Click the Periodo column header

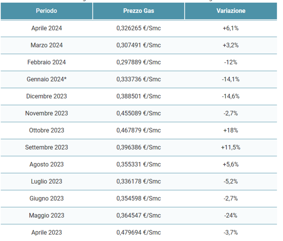(x=46, y=11)
